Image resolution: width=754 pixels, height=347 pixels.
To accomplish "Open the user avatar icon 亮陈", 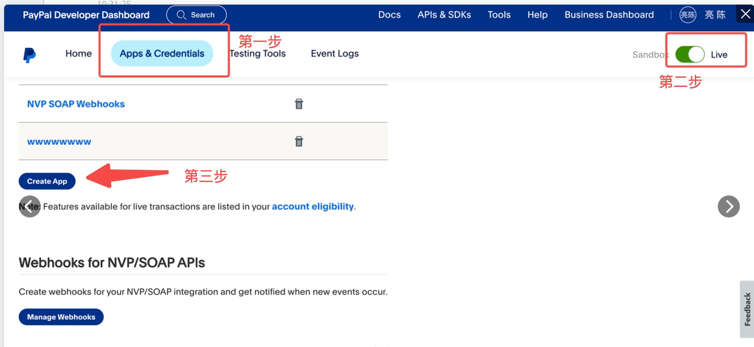I will [688, 15].
